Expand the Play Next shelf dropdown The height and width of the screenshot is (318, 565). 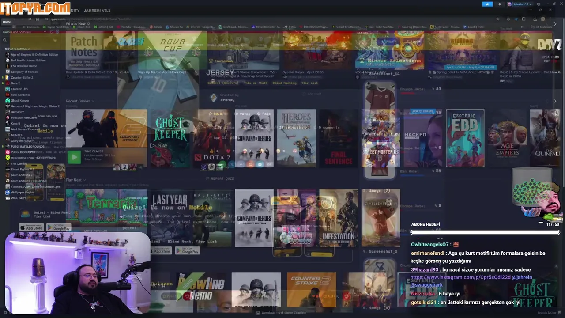(x=84, y=180)
